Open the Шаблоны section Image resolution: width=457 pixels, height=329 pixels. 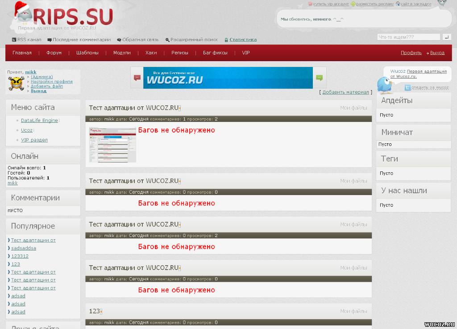(x=87, y=53)
